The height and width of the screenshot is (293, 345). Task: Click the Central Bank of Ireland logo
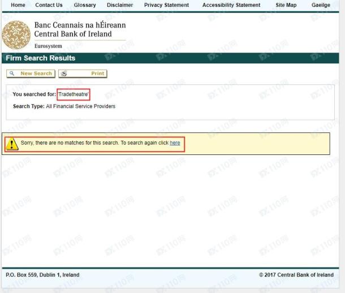[x=16, y=35]
